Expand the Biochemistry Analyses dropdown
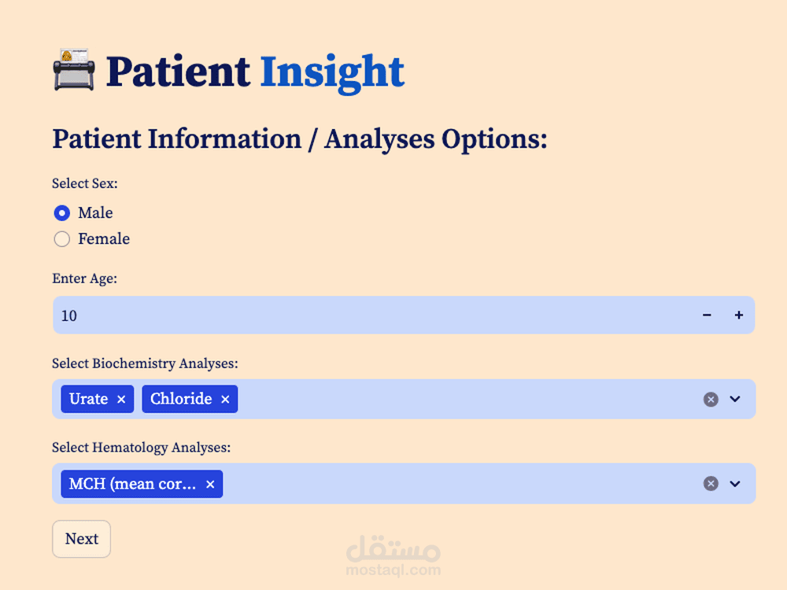This screenshot has width=787, height=590. (x=735, y=399)
